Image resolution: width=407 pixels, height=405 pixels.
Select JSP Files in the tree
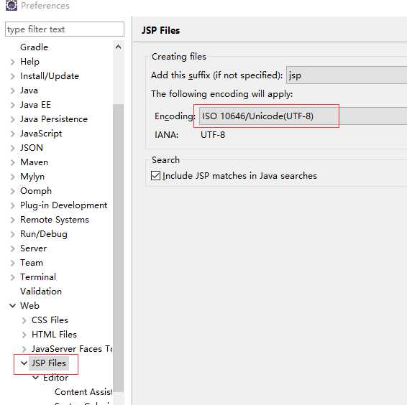pyautogui.click(x=49, y=363)
